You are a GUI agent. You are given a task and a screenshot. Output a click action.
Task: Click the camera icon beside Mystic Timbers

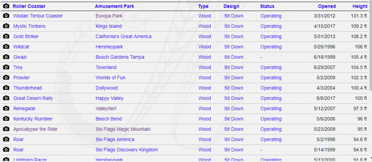click(6, 26)
